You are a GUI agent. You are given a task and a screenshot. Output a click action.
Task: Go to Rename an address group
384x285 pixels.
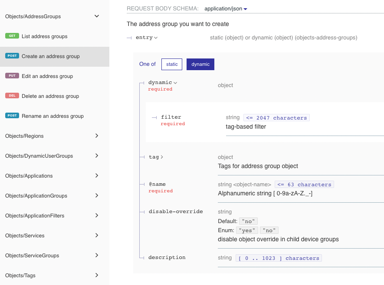tap(53, 116)
